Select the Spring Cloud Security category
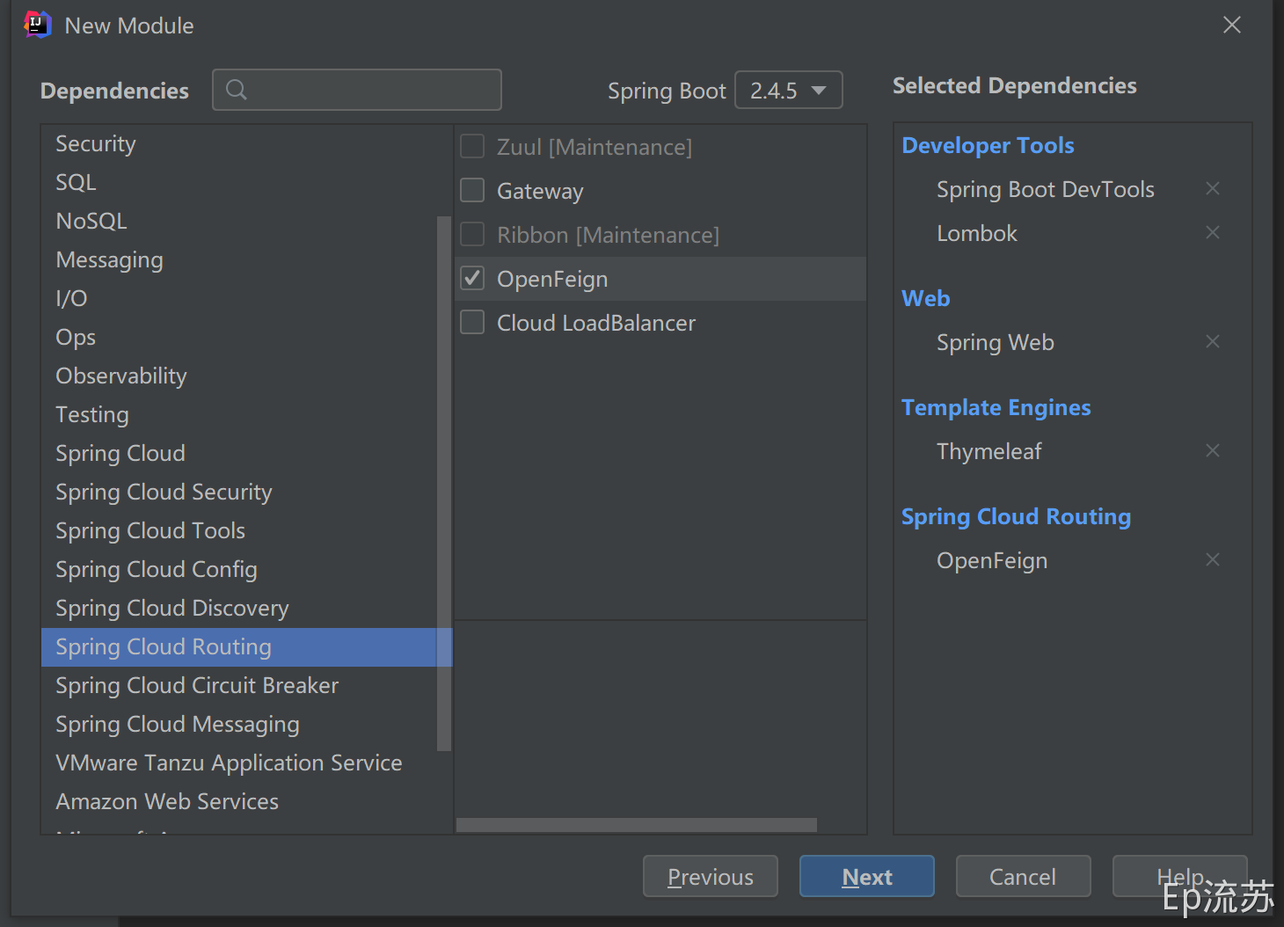The image size is (1284, 927). point(239,493)
